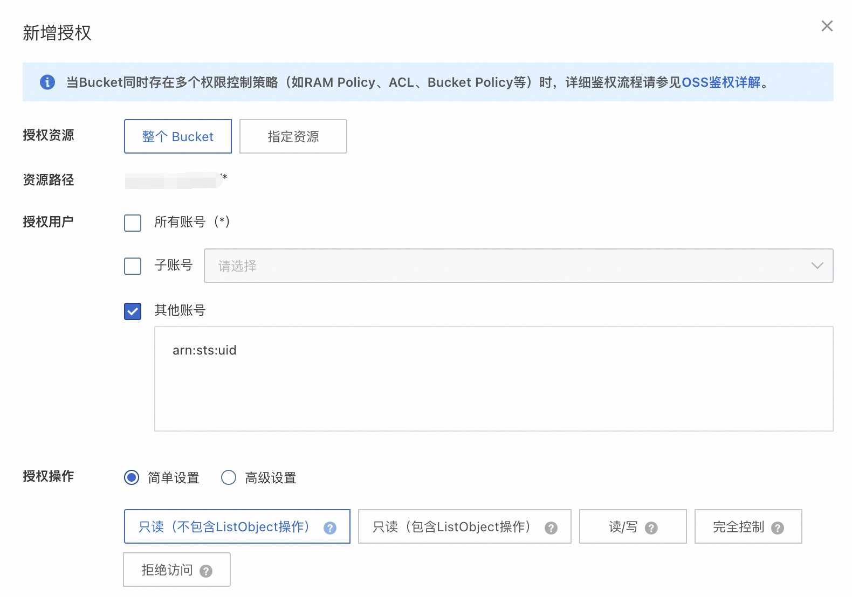This screenshot has width=852, height=597.
Task: Select 指定资源 as the authorized resource
Action: pyautogui.click(x=293, y=136)
